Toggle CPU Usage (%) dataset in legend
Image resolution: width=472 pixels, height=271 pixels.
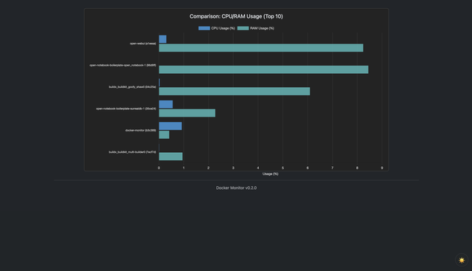coord(216,28)
